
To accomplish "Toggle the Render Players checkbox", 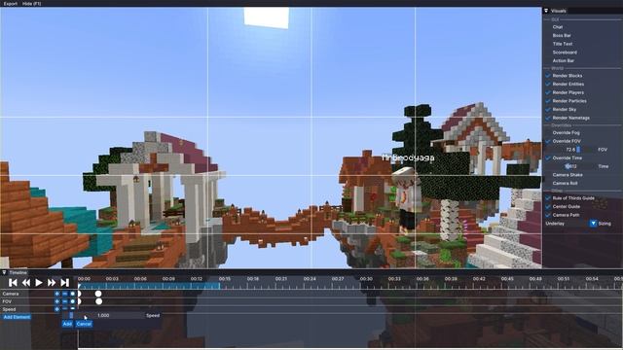I will click(547, 92).
